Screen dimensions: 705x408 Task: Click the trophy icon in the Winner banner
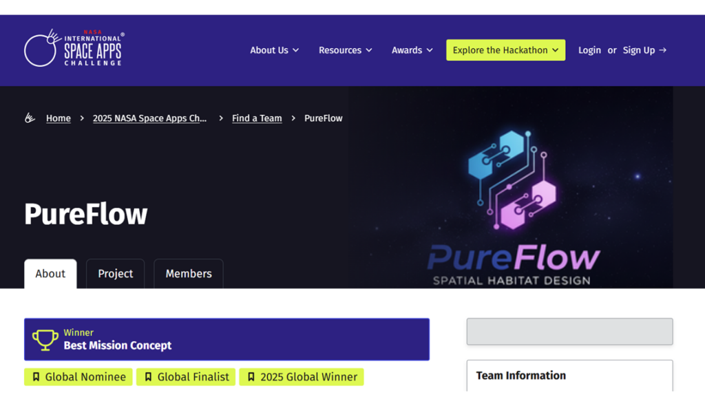coord(45,339)
